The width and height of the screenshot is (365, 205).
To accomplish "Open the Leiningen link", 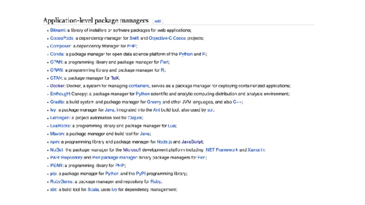I will coord(60,118).
